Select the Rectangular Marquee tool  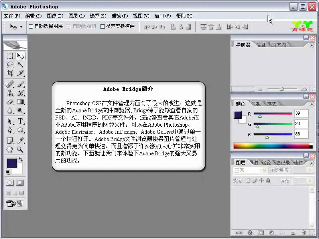click(x=10, y=56)
